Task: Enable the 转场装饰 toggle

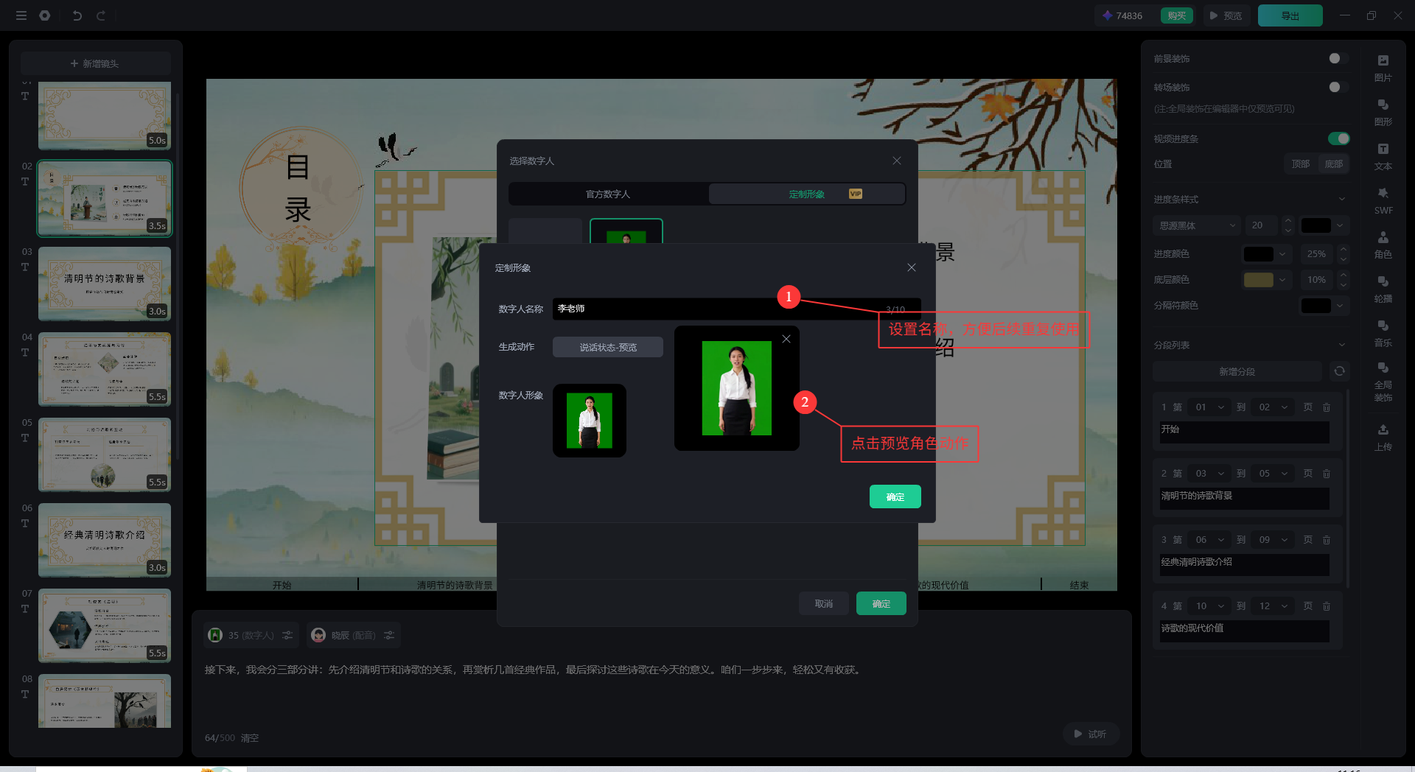Action: [1338, 87]
